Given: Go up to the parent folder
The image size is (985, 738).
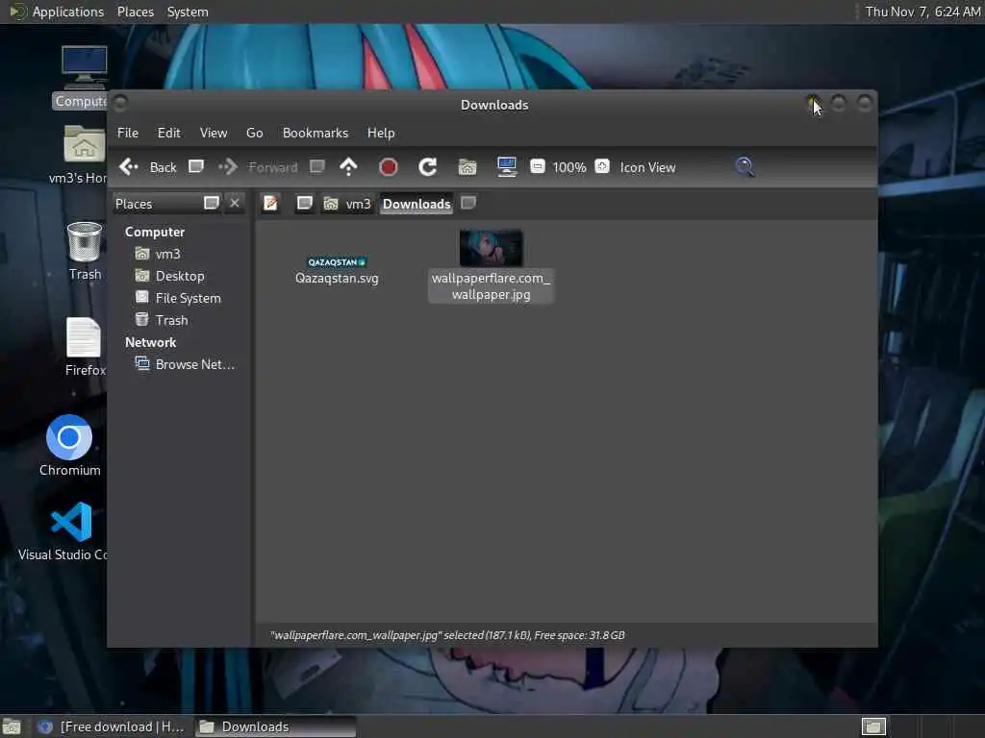Looking at the screenshot, I should point(348,167).
